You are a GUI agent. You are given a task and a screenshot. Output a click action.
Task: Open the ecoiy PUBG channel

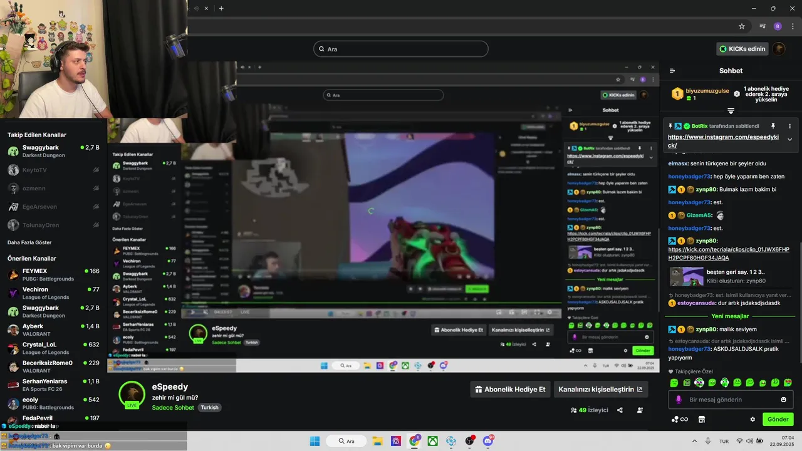[x=53, y=403]
